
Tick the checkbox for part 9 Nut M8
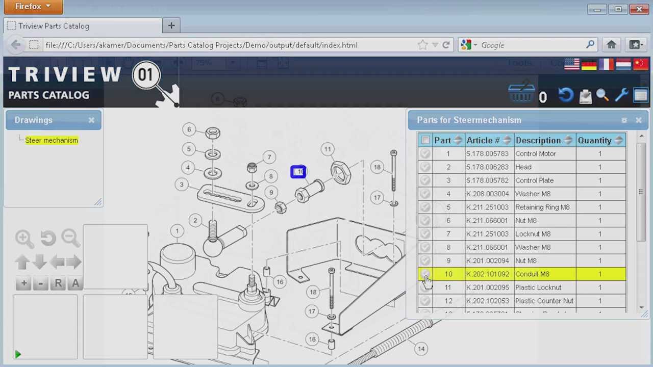(x=425, y=260)
